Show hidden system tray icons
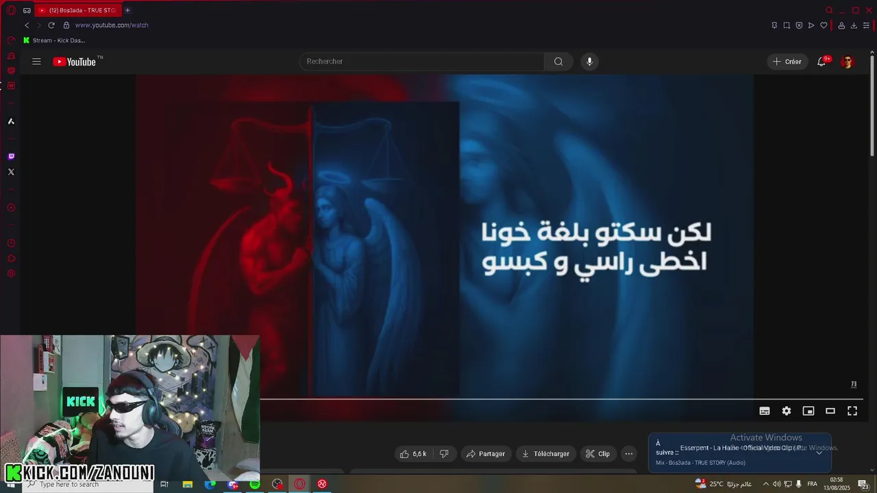Screen dimensions: 877x493 pyautogui.click(x=766, y=484)
